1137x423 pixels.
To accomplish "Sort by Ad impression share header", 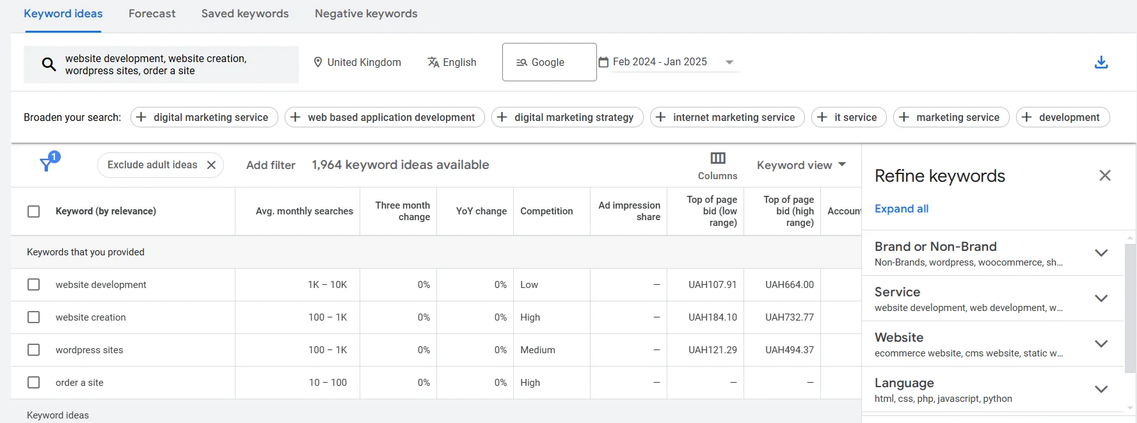I will (x=629, y=211).
